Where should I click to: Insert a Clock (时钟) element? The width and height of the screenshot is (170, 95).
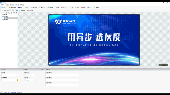tap(57, 7)
